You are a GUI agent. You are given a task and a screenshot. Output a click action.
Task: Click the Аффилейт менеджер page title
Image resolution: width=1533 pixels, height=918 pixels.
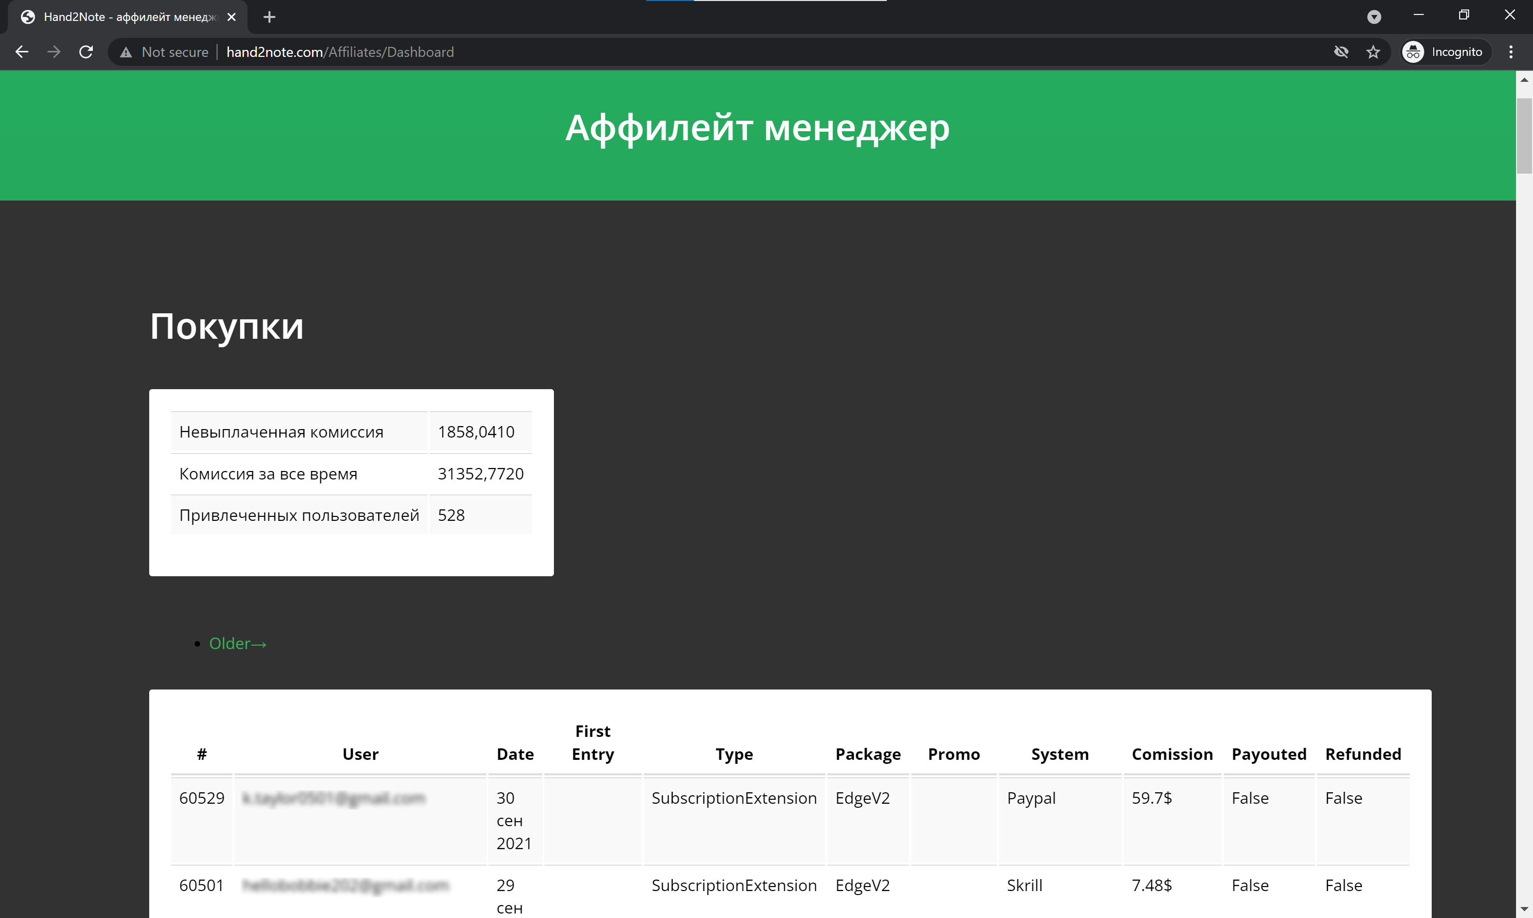coord(757,128)
